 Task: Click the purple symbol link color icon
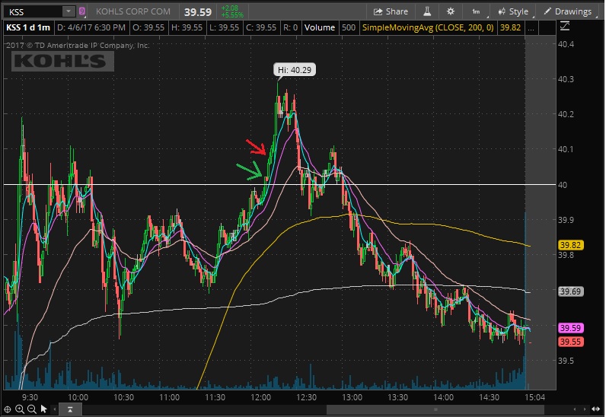[82, 11]
